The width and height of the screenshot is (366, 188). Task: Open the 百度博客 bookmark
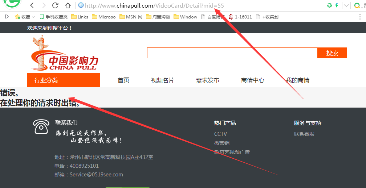(213, 17)
